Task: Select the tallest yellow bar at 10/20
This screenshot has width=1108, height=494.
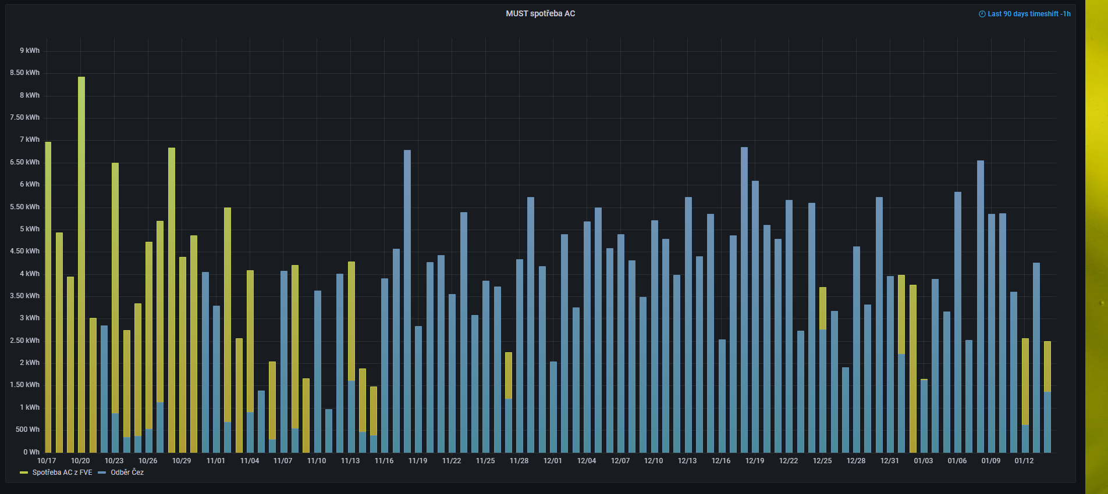Action: click(81, 262)
